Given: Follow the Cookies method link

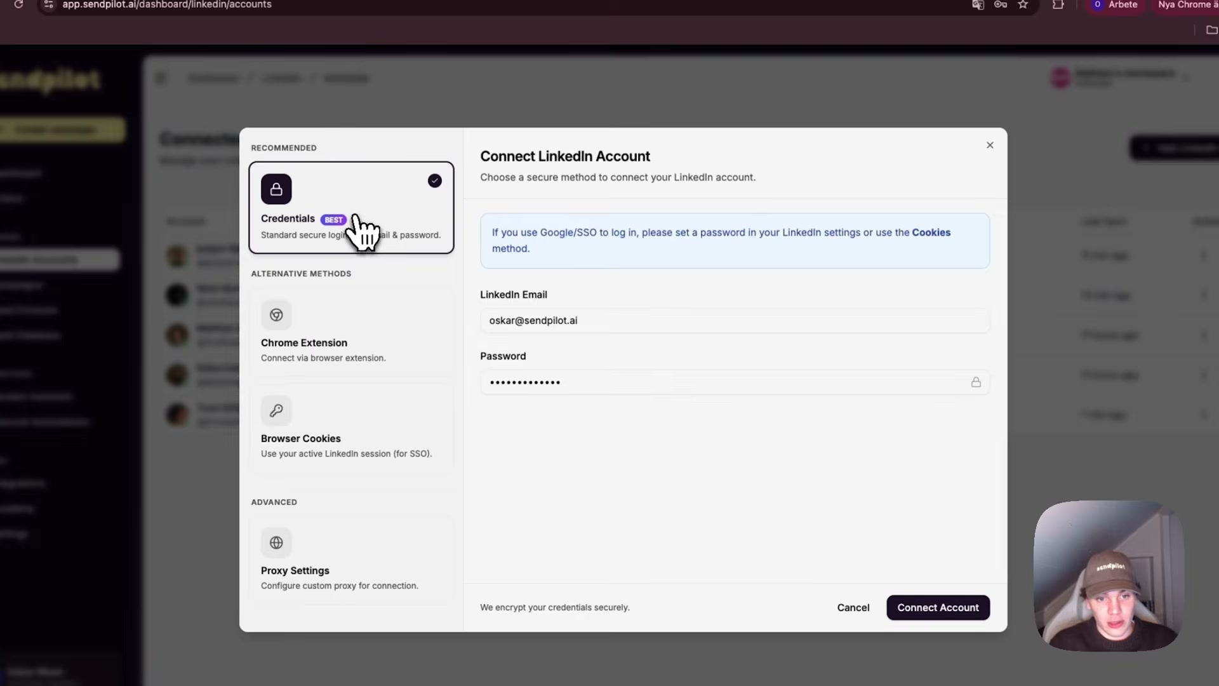Looking at the screenshot, I should (931, 232).
